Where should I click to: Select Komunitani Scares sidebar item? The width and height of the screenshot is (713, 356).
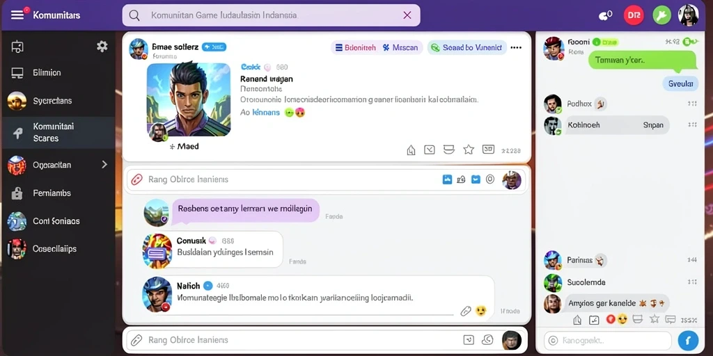click(x=57, y=132)
